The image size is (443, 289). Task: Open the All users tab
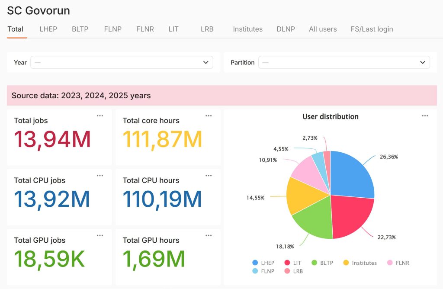tap(323, 29)
